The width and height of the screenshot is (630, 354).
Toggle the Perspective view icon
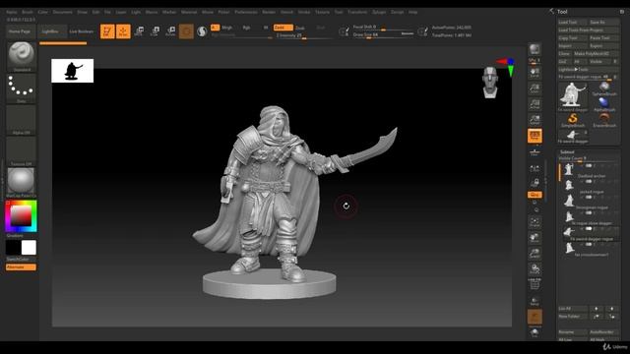535,136
